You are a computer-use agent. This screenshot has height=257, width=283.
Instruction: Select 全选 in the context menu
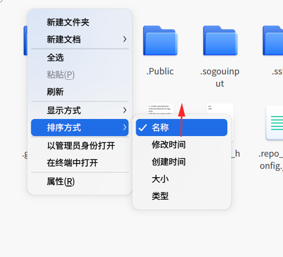[80, 57]
